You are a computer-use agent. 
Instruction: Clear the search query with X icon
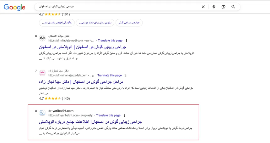click(x=203, y=7)
